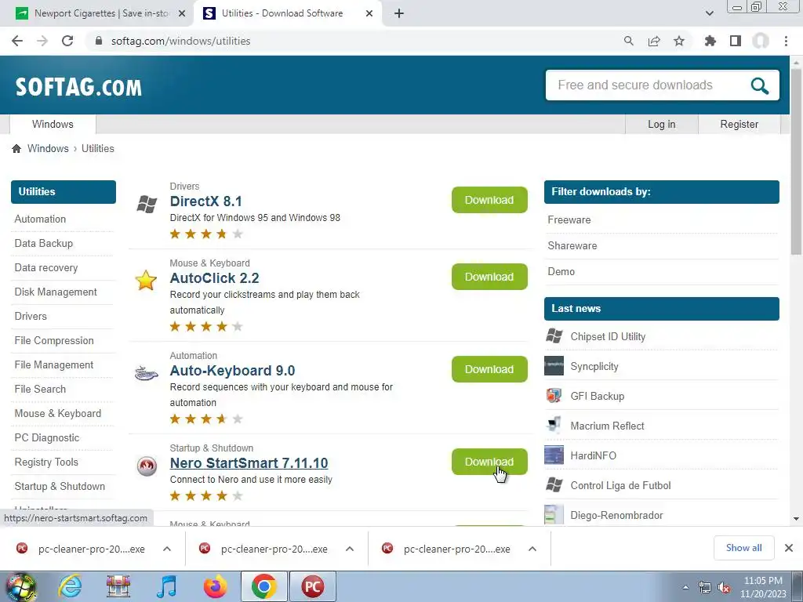Open the File Compression category
Screen dimensions: 803x602
[54, 340]
